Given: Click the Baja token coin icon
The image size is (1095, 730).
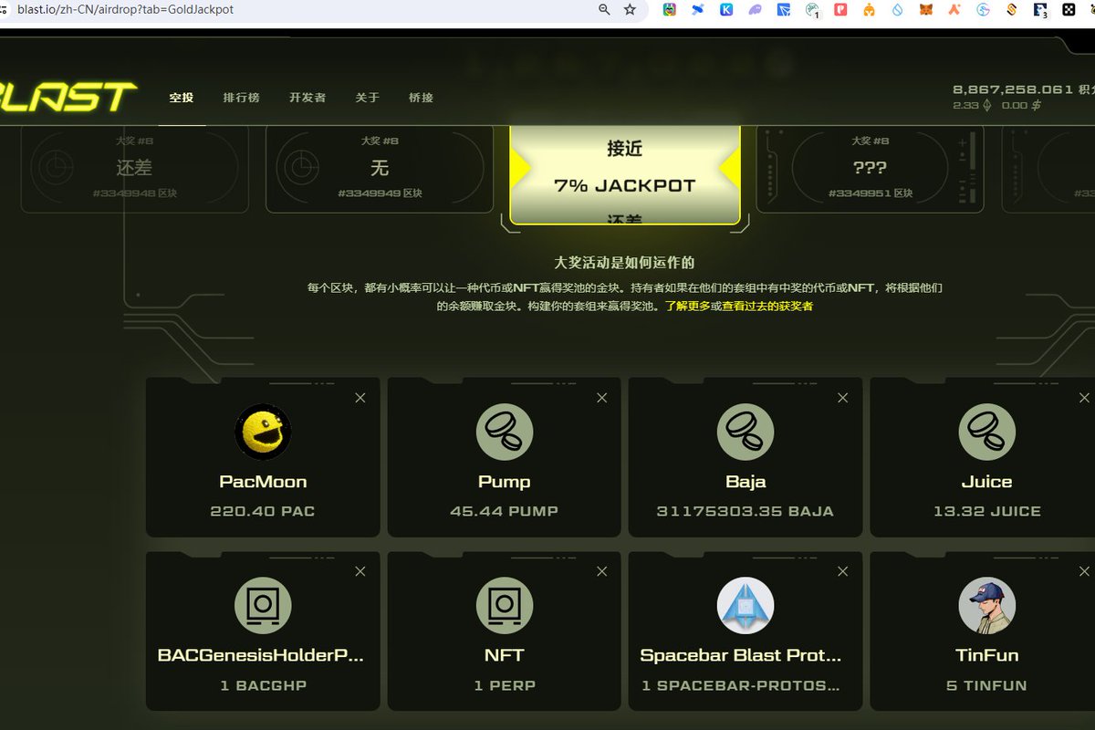Looking at the screenshot, I should (746, 432).
